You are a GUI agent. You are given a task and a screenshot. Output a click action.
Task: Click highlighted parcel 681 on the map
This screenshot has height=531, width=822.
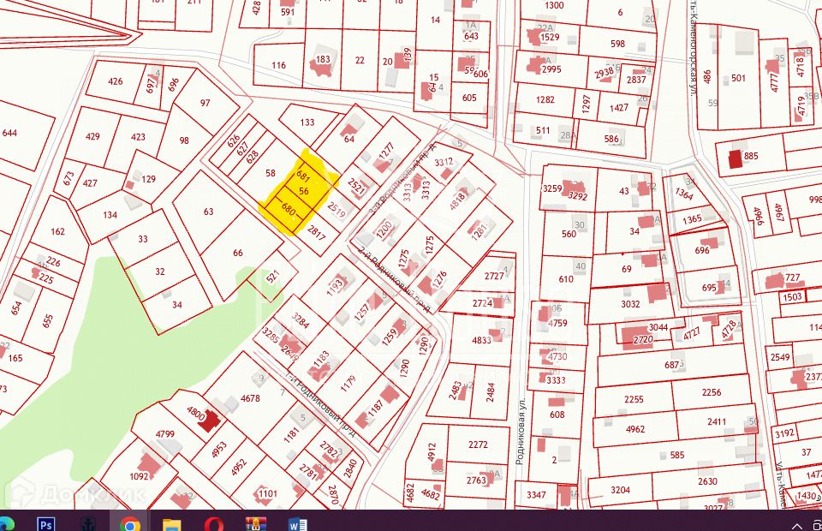click(x=302, y=175)
